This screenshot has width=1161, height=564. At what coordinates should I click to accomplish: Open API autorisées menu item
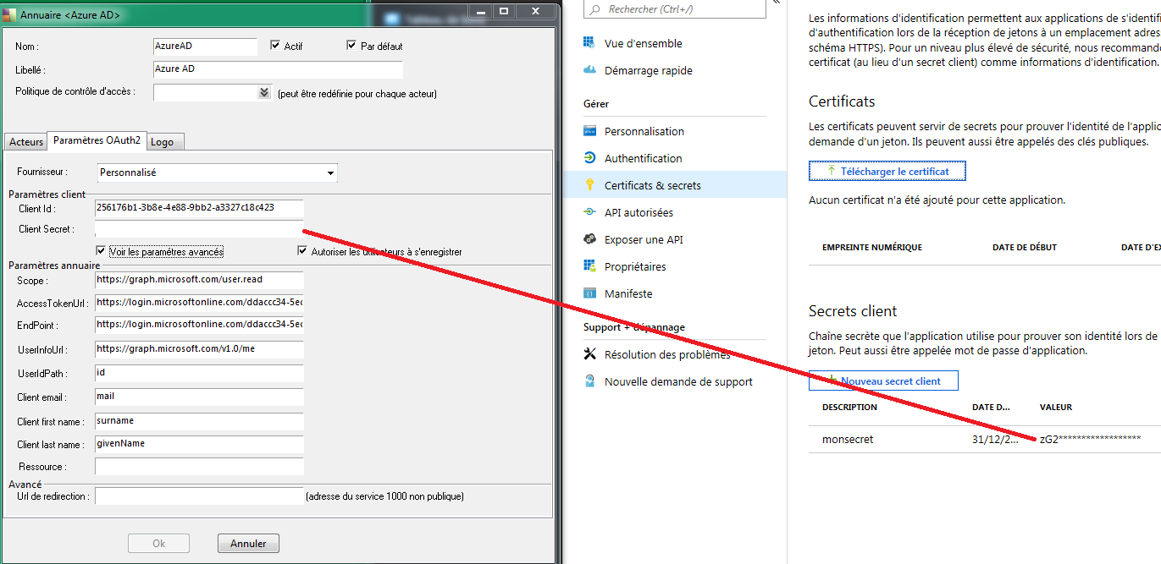tap(639, 212)
